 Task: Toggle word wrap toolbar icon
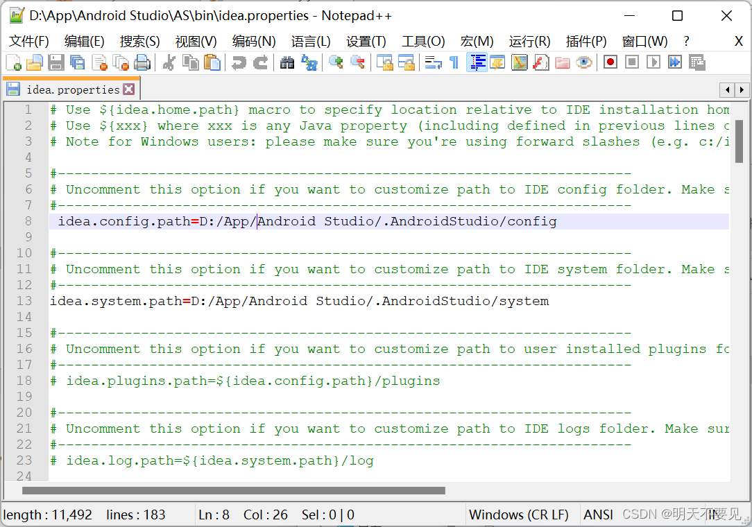434,63
